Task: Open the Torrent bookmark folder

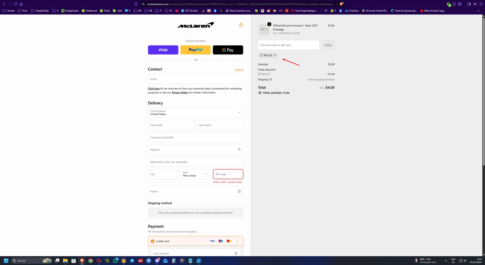Action: coord(8,11)
